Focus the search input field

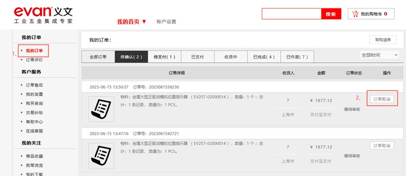pyautogui.click(x=291, y=14)
